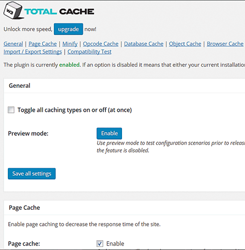Open the Compatibility Test link

pyautogui.click(x=89, y=51)
